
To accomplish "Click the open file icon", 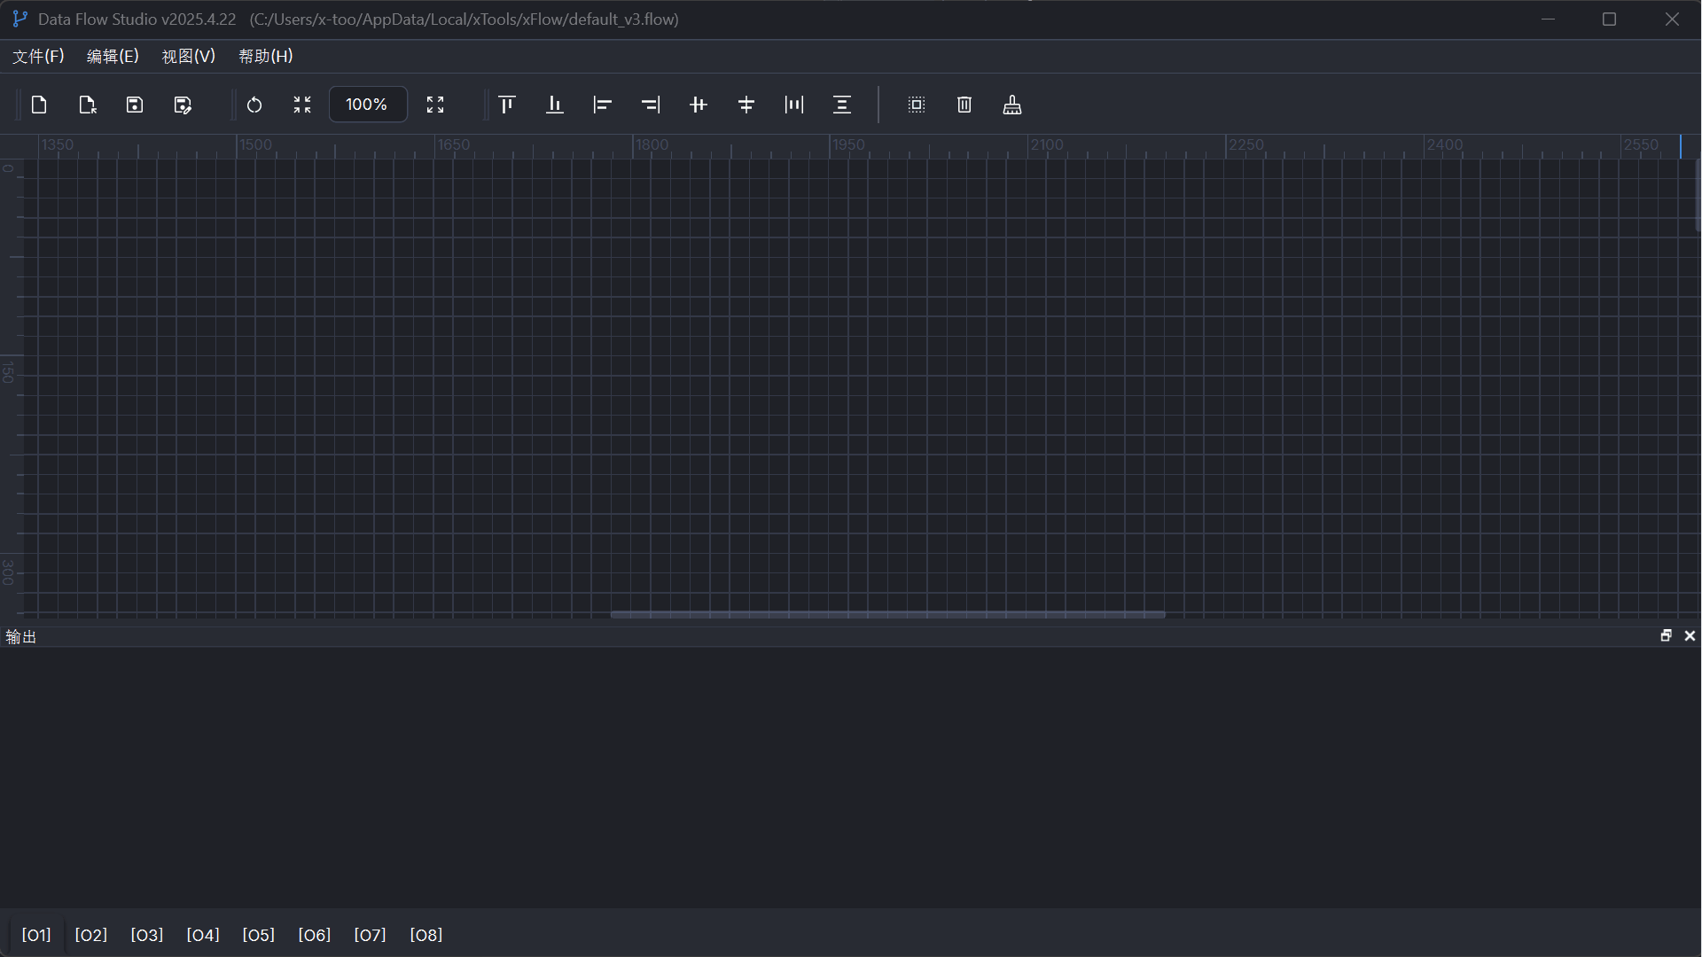I will (x=87, y=105).
